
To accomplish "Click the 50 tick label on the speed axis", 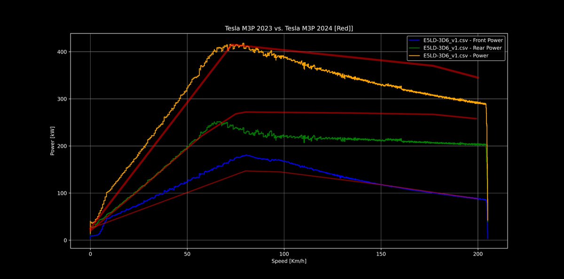I will click(x=187, y=253).
